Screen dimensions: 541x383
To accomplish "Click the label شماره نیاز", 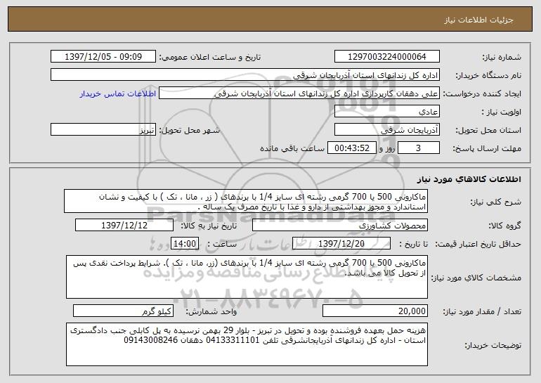I will (x=502, y=57).
